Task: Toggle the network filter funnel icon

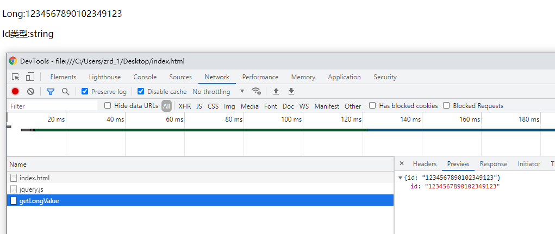Action: click(x=50, y=92)
